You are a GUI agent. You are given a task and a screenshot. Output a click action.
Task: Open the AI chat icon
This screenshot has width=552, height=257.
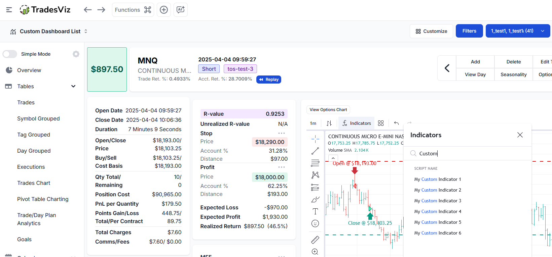[181, 10]
